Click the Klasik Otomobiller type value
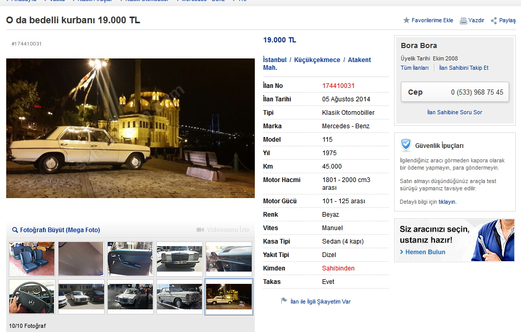Screen dimensions: 521x332 tap(348, 112)
